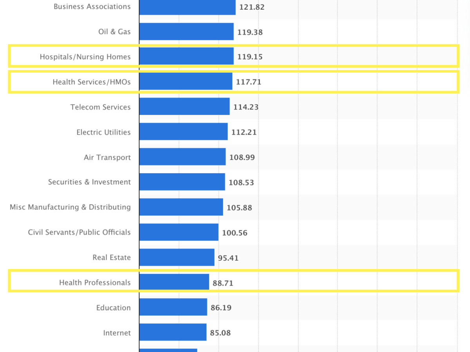Image resolution: width=470 pixels, height=352 pixels.
Task: Click the Internet bar
Action: click(172, 332)
